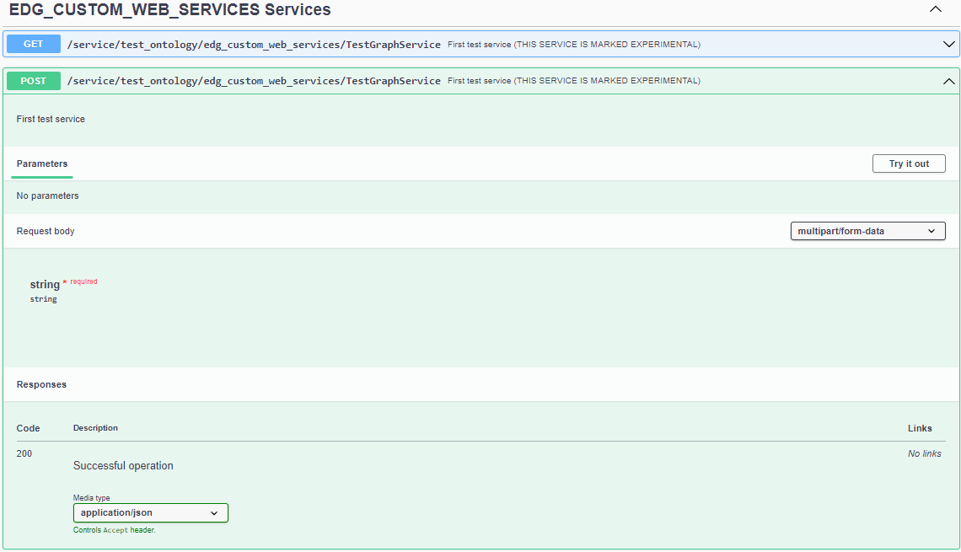
Task: Click the GET method badge
Action: (32, 43)
